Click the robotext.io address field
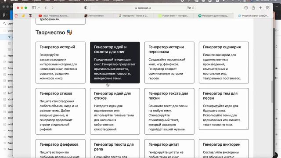Image resolution: width=281 pixels, height=158 pixels. [143, 8]
